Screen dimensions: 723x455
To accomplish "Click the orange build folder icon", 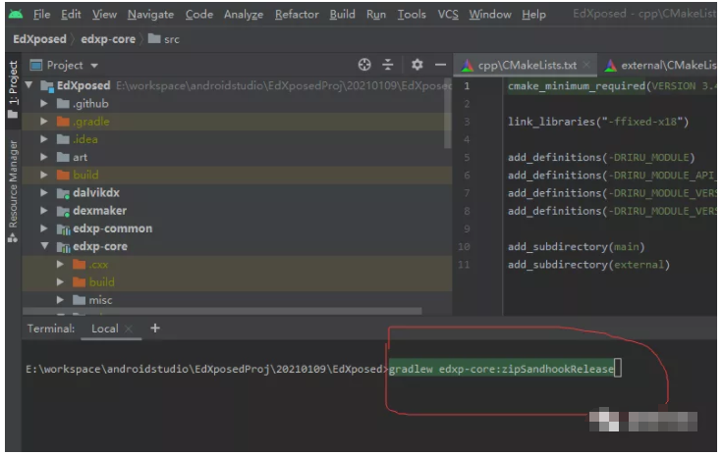I will pyautogui.click(x=63, y=175).
